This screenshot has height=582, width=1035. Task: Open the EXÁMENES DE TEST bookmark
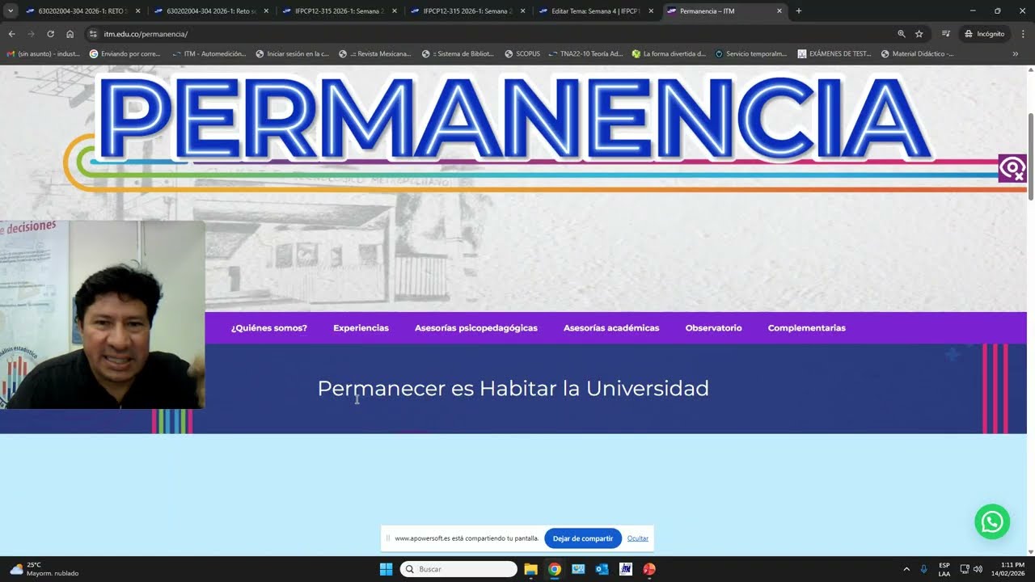coord(834,54)
